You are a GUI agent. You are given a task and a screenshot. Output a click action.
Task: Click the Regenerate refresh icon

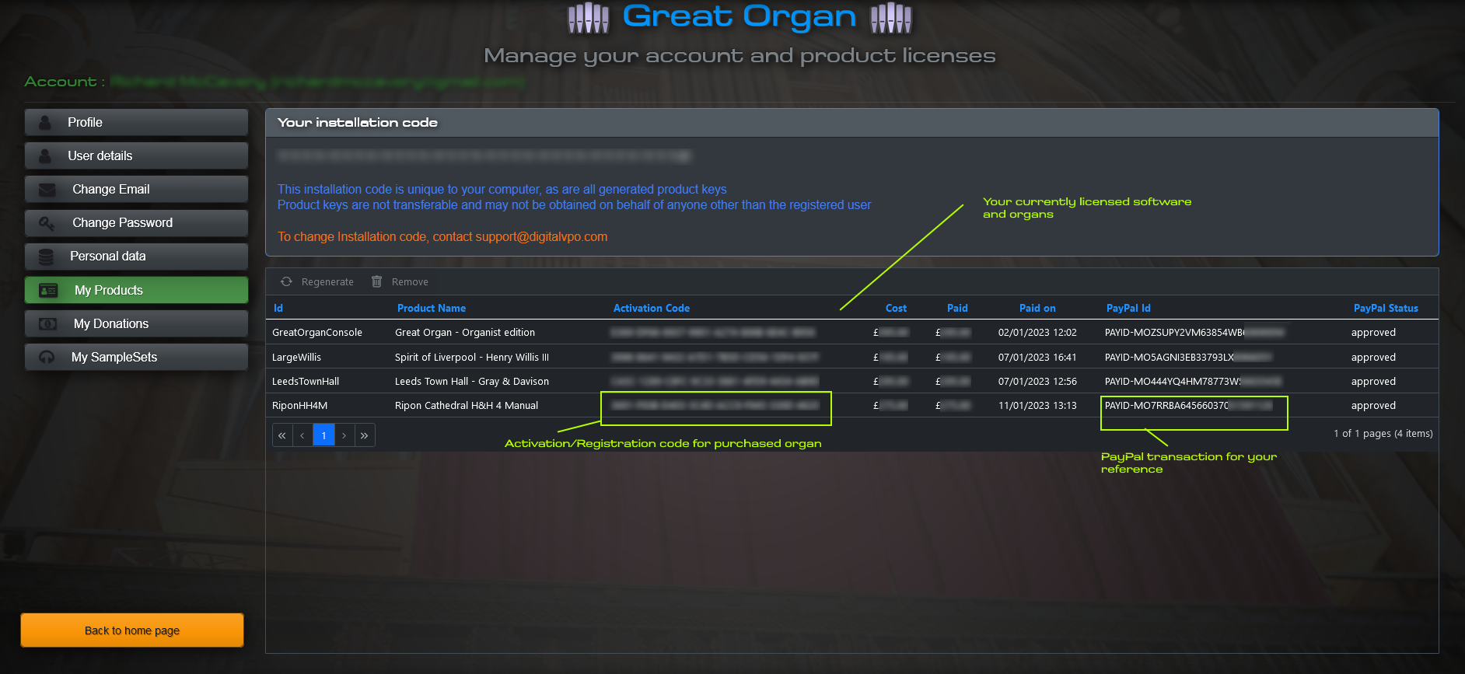pyautogui.click(x=286, y=281)
